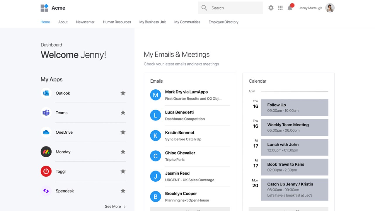
Task: Click the Toggl app name
Action: point(61,171)
